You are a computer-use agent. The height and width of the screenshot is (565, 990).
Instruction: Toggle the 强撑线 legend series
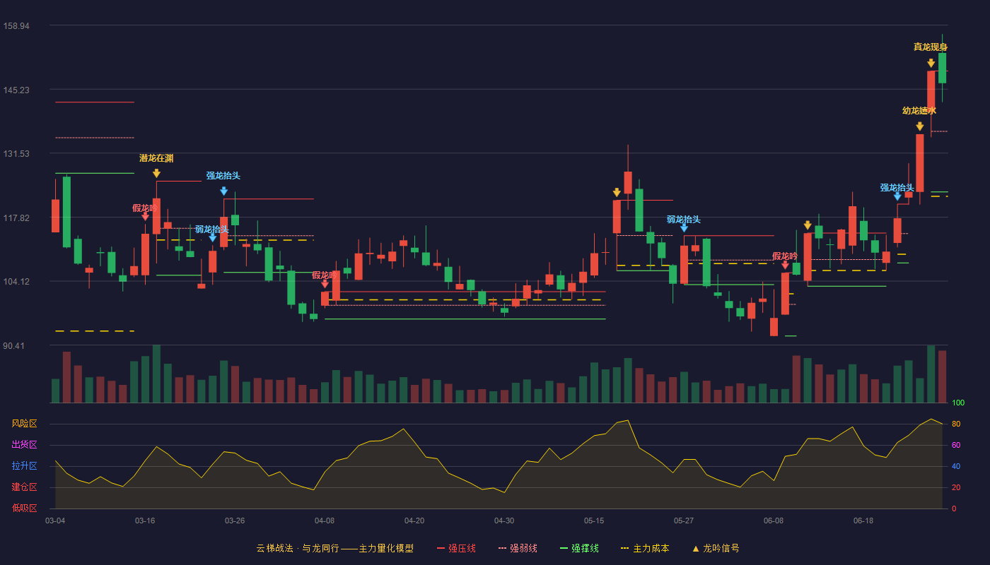(579, 548)
